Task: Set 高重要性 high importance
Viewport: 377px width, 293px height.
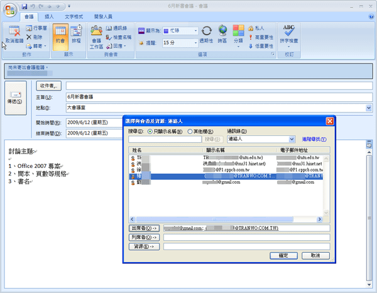Action: [261, 37]
